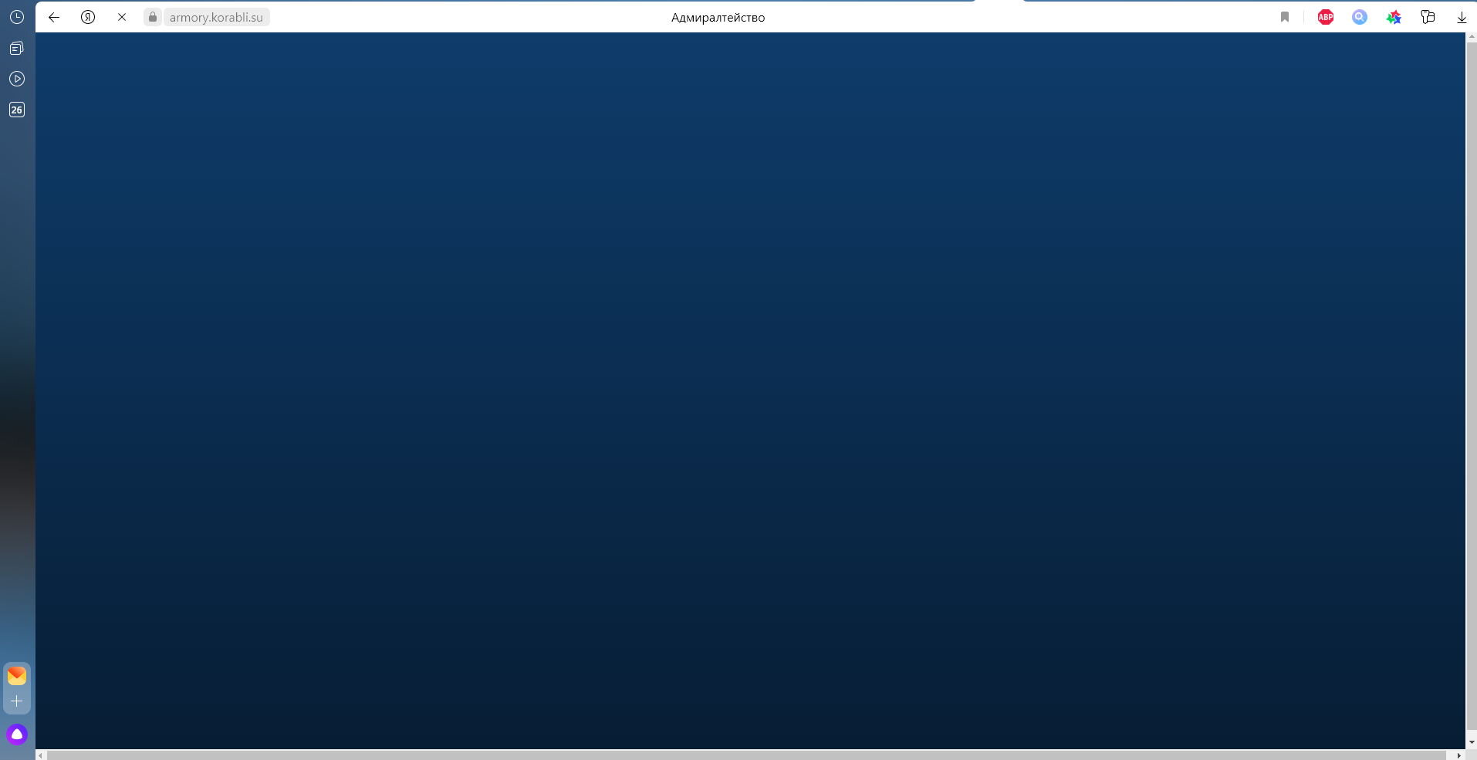Open the Adblock Plus extension
Viewport: 1477px width, 760px height.
1326,17
